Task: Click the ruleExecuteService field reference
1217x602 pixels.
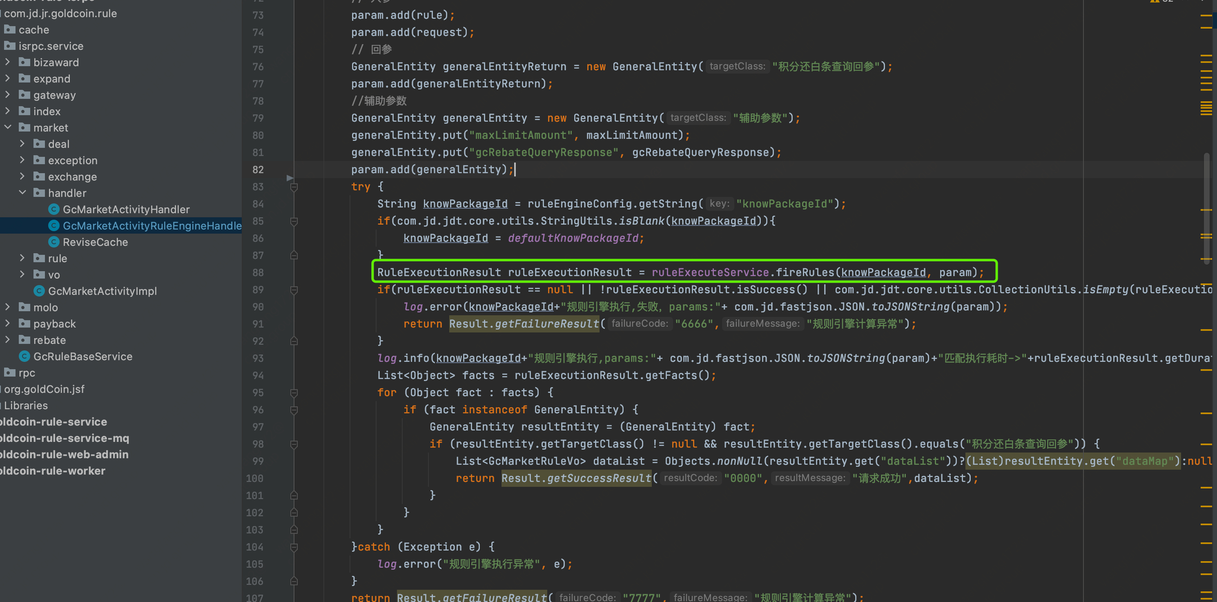Action: 710,273
